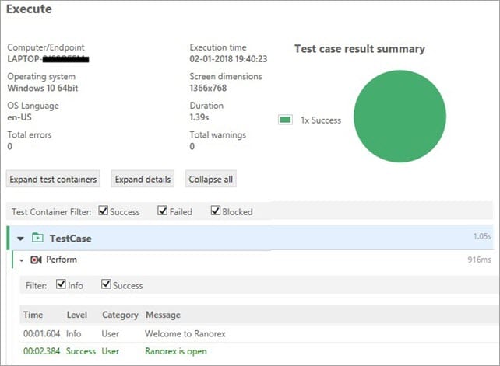Image resolution: width=500 pixels, height=366 pixels.
Task: Uncheck the Failed filter checkbox
Action: [x=162, y=211]
